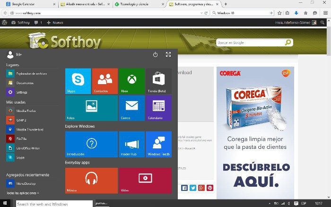Open the Música tile

click(91, 181)
